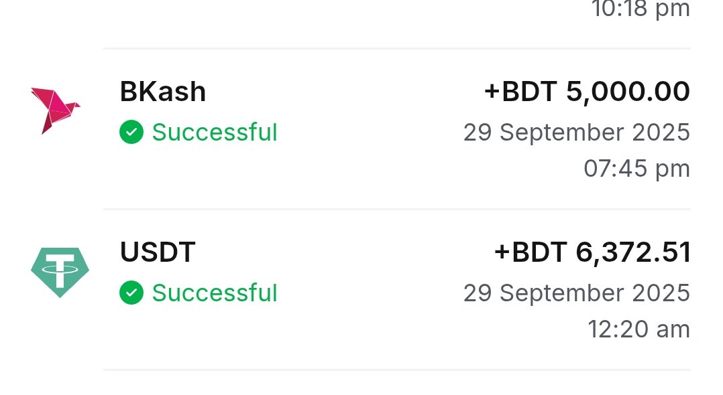Tap the +BDT 6,372.51 amount
This screenshot has width=723, height=395.
[592, 252]
